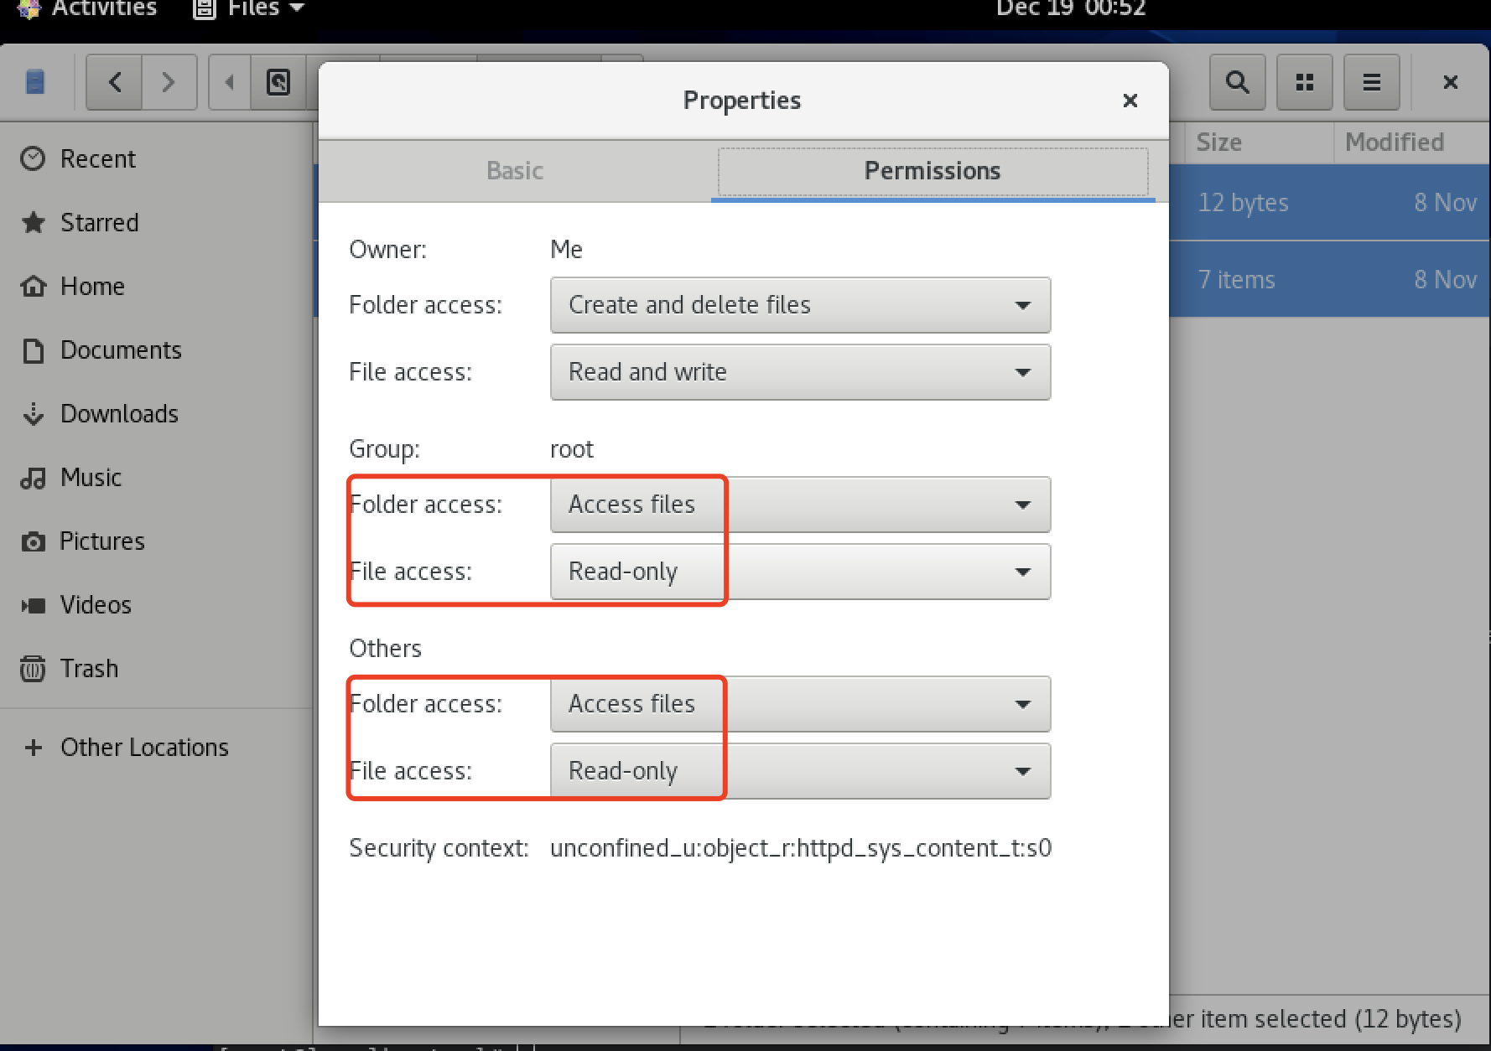Expand the Owner folder access dropdown
Image resolution: width=1491 pixels, height=1051 pixels.
click(799, 305)
